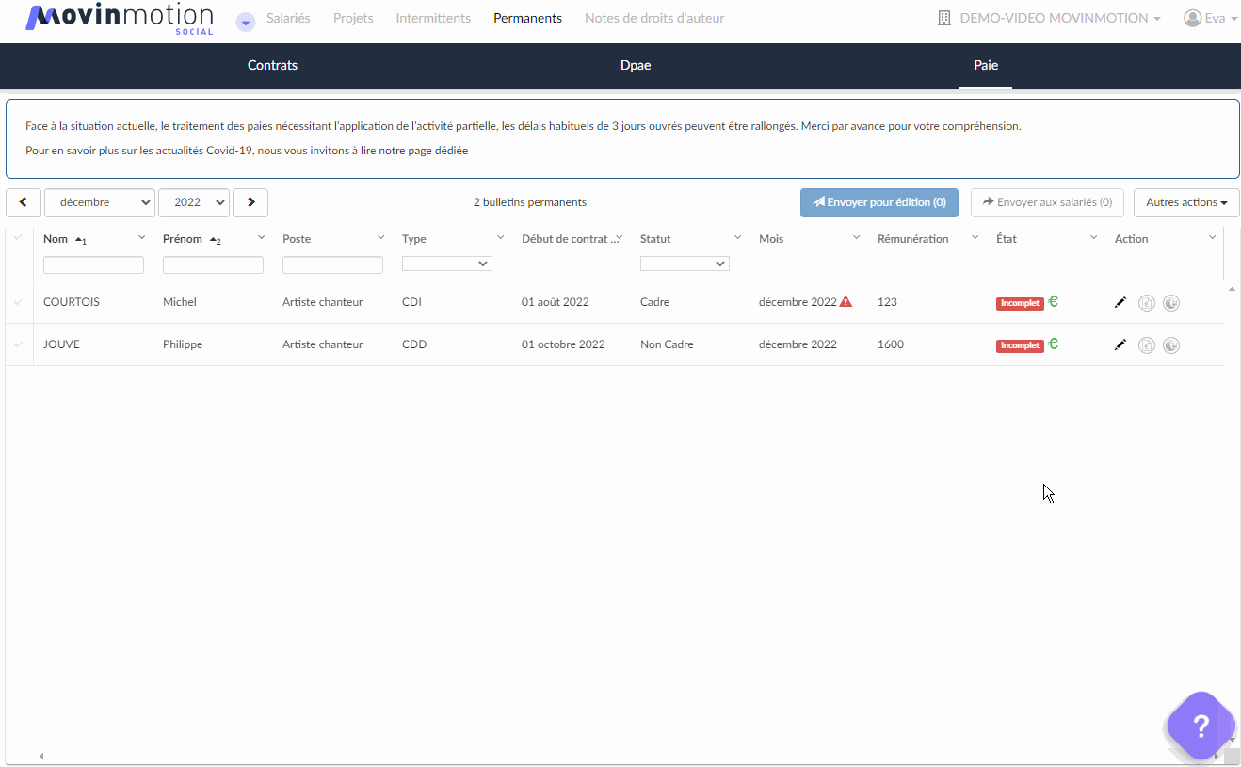The height and width of the screenshot is (767, 1241).
Task: Switch to the Dpae tab
Action: point(636,66)
